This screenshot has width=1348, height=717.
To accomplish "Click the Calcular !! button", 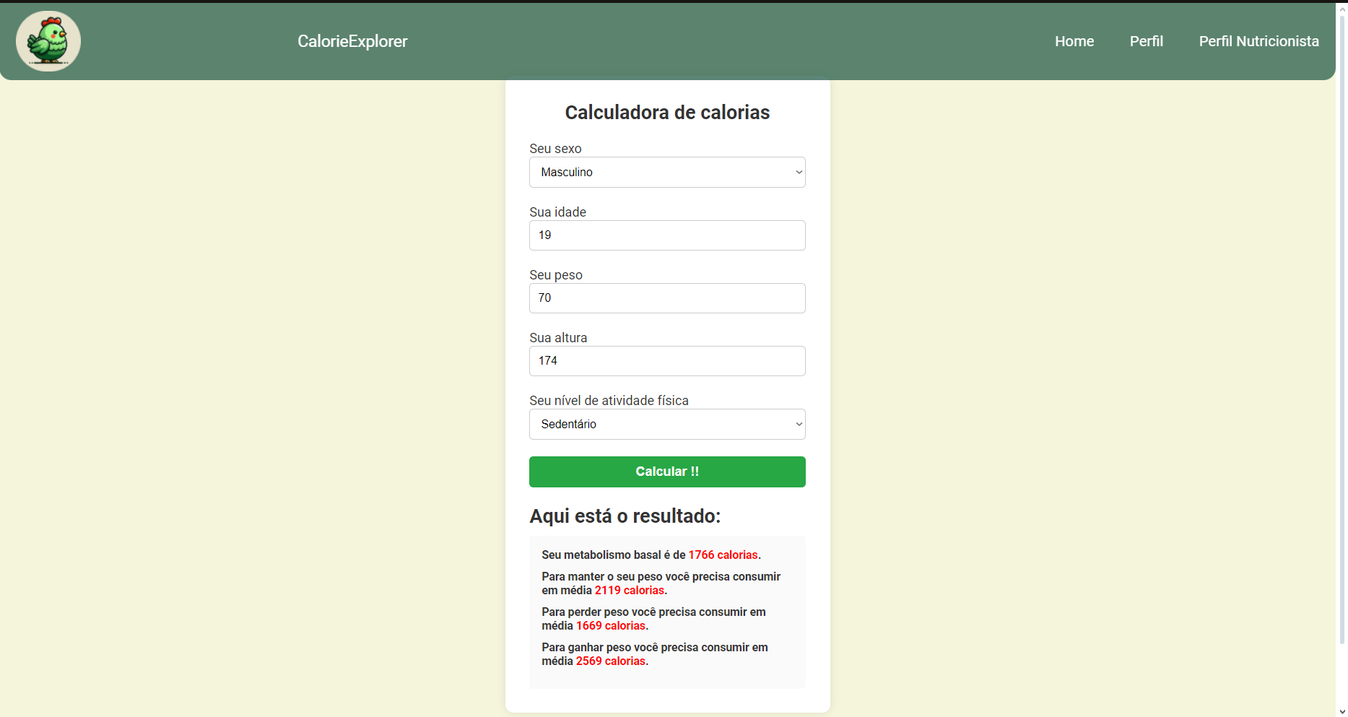I will pos(667,472).
